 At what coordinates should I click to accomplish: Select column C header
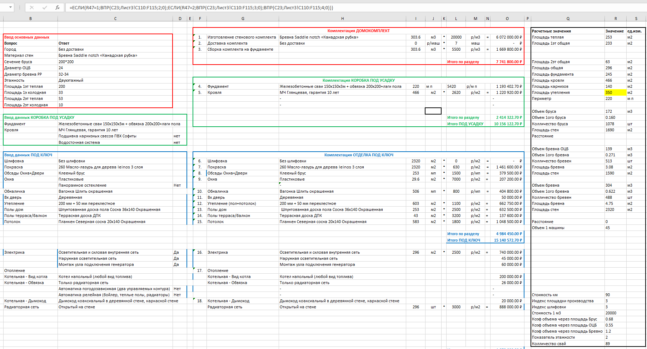[115, 19]
